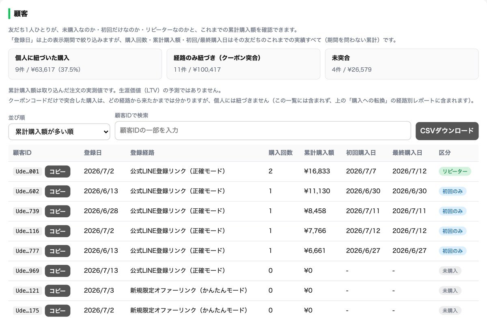Click the 登録日 column header
The height and width of the screenshot is (319, 487).
point(93,153)
